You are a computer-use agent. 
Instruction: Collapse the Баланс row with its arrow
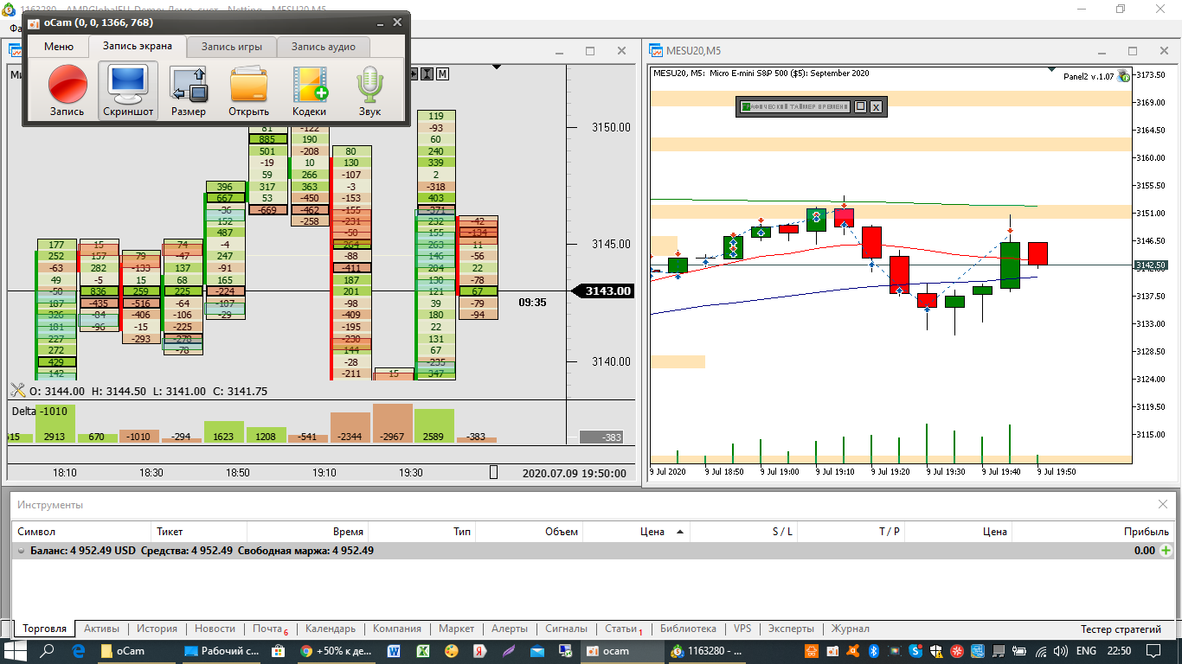[x=22, y=551]
